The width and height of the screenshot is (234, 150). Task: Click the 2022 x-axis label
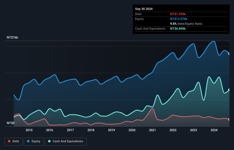[x=173, y=130]
